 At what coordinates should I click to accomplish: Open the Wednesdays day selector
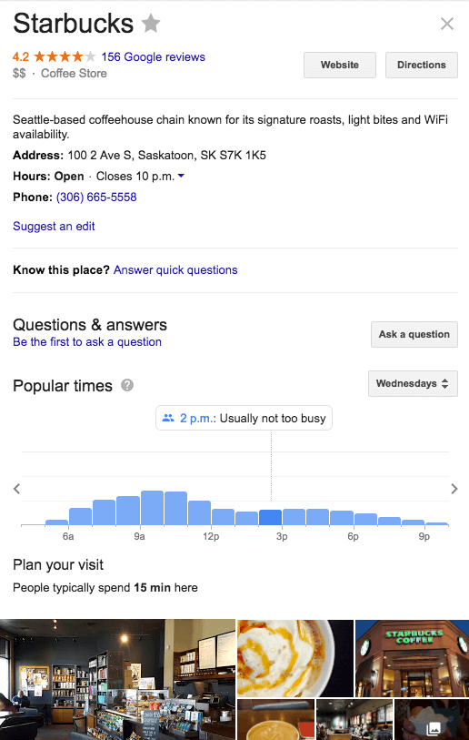tap(413, 384)
